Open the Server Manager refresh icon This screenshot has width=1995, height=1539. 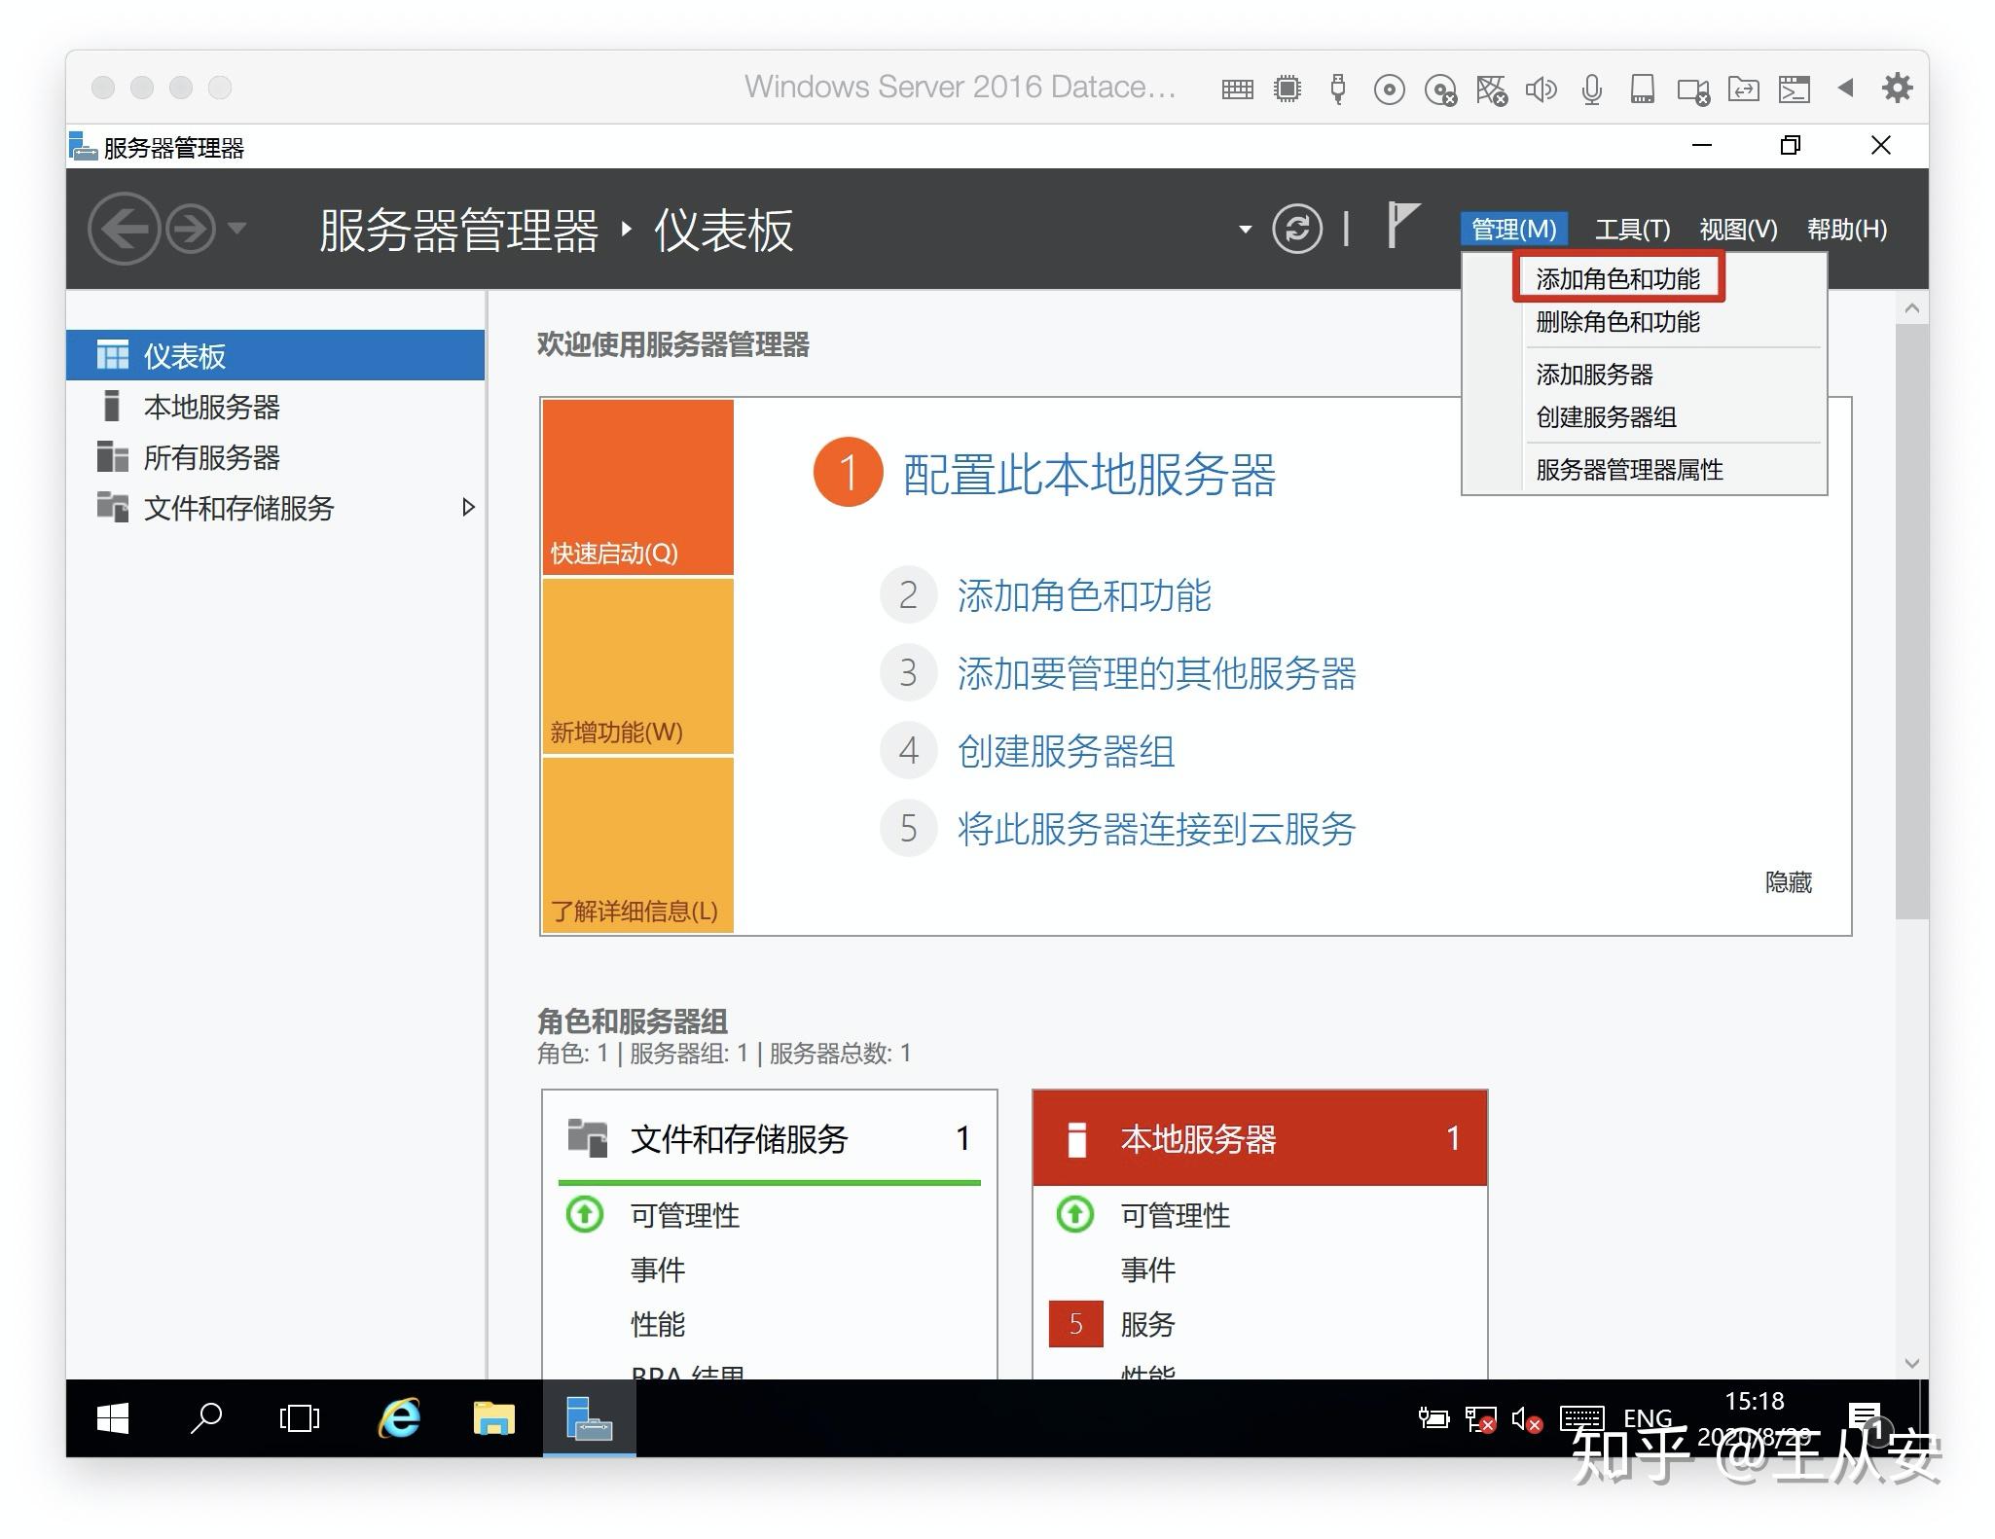pyautogui.click(x=1299, y=230)
